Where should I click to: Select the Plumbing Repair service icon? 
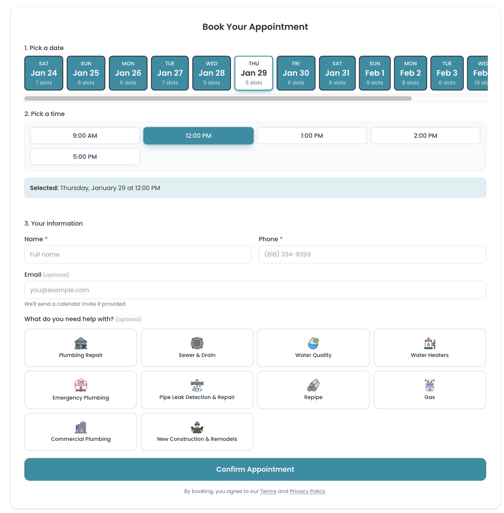pyautogui.click(x=80, y=343)
